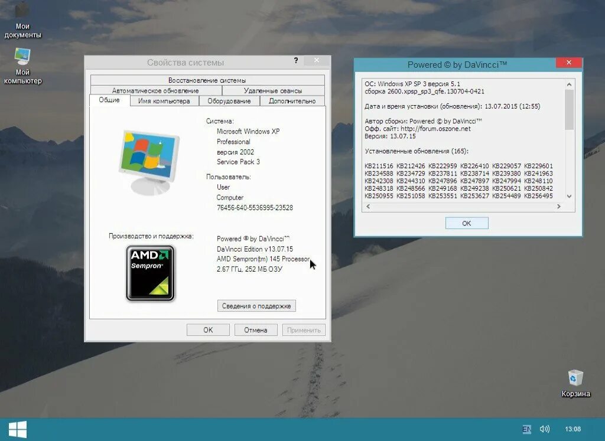Image resolution: width=605 pixels, height=441 pixels.
Task: Open the Мои документы desktop icon
Action: [x=22, y=20]
